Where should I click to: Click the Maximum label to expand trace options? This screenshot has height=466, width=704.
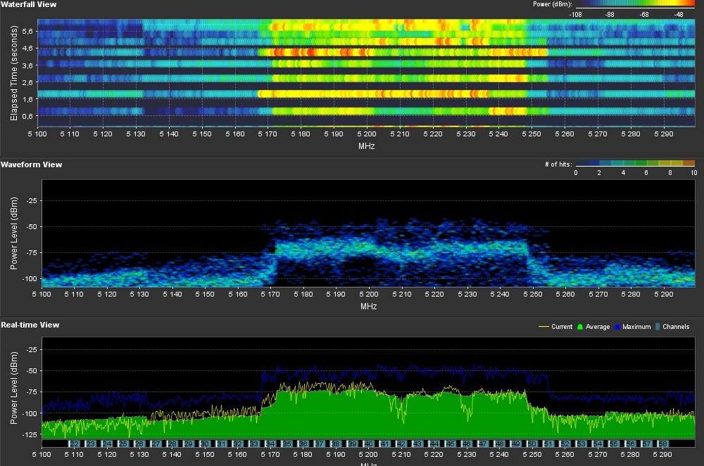tap(636, 326)
